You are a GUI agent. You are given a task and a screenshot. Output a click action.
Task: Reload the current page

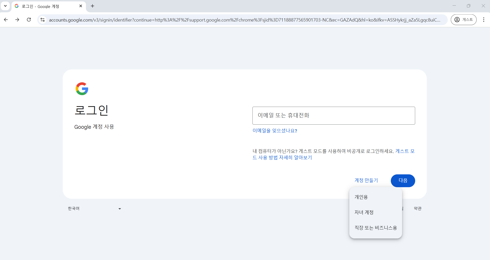point(29,20)
